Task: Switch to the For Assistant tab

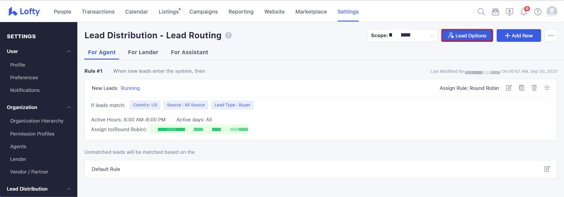Action: click(x=189, y=52)
